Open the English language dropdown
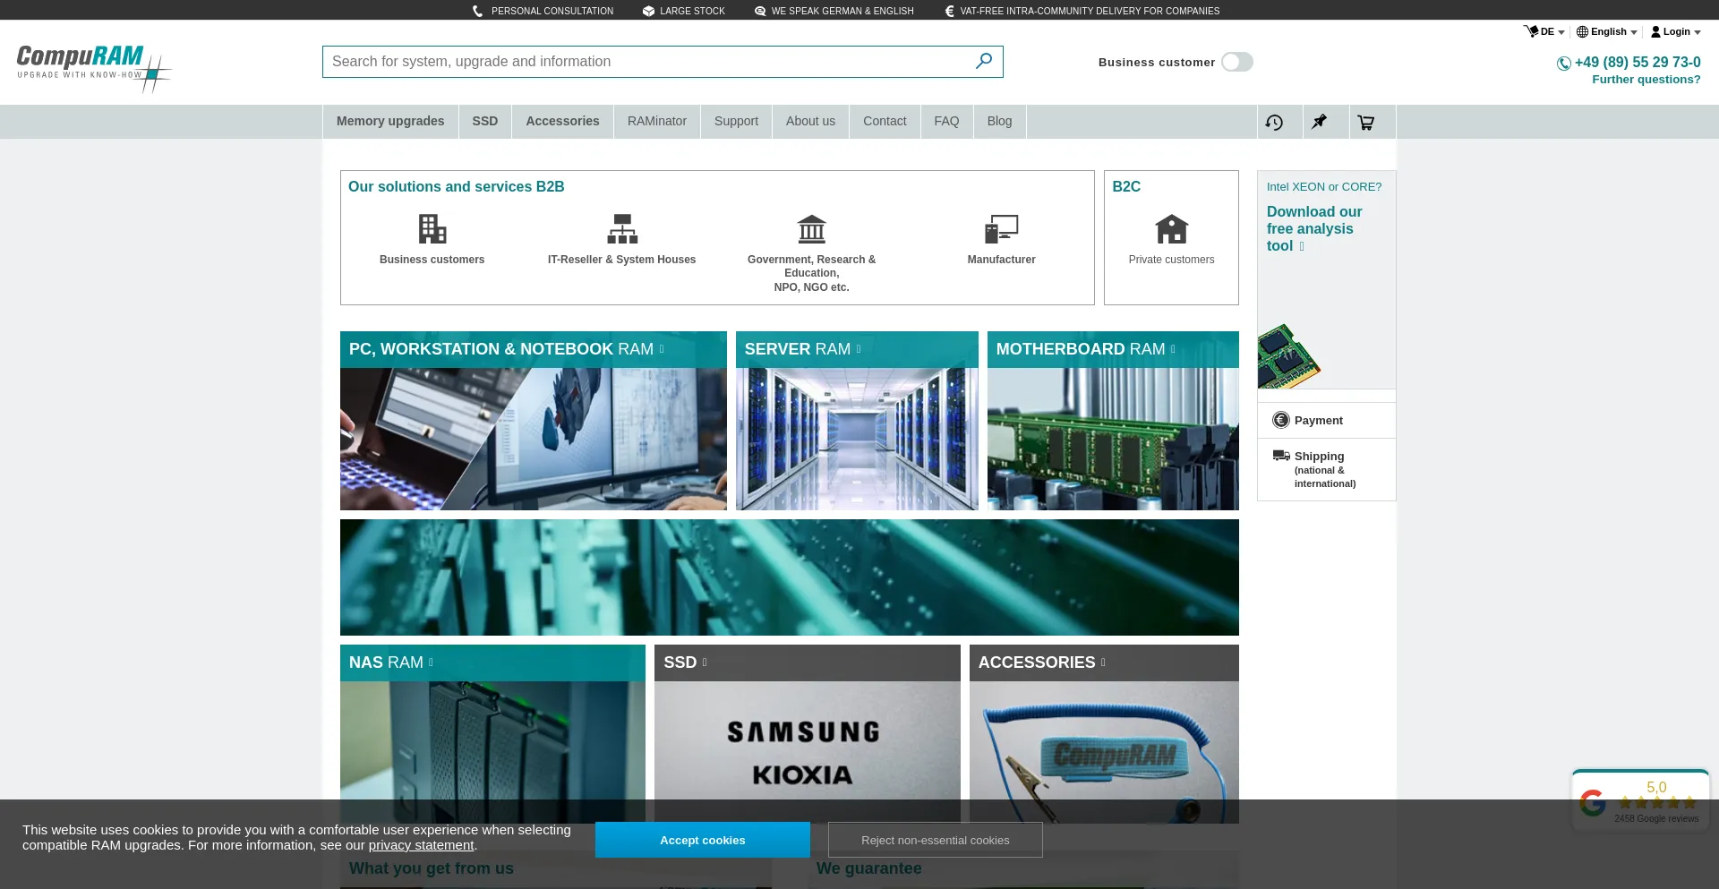This screenshot has height=889, width=1719. tap(1607, 31)
